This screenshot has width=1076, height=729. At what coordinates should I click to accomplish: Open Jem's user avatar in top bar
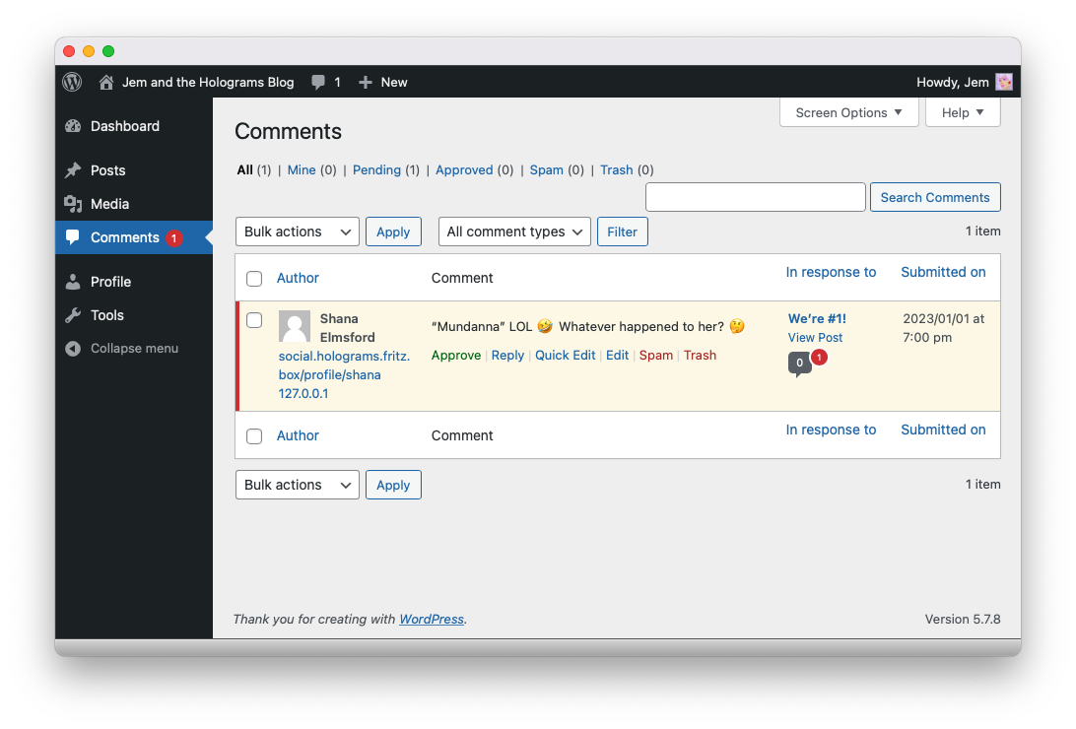1003,82
